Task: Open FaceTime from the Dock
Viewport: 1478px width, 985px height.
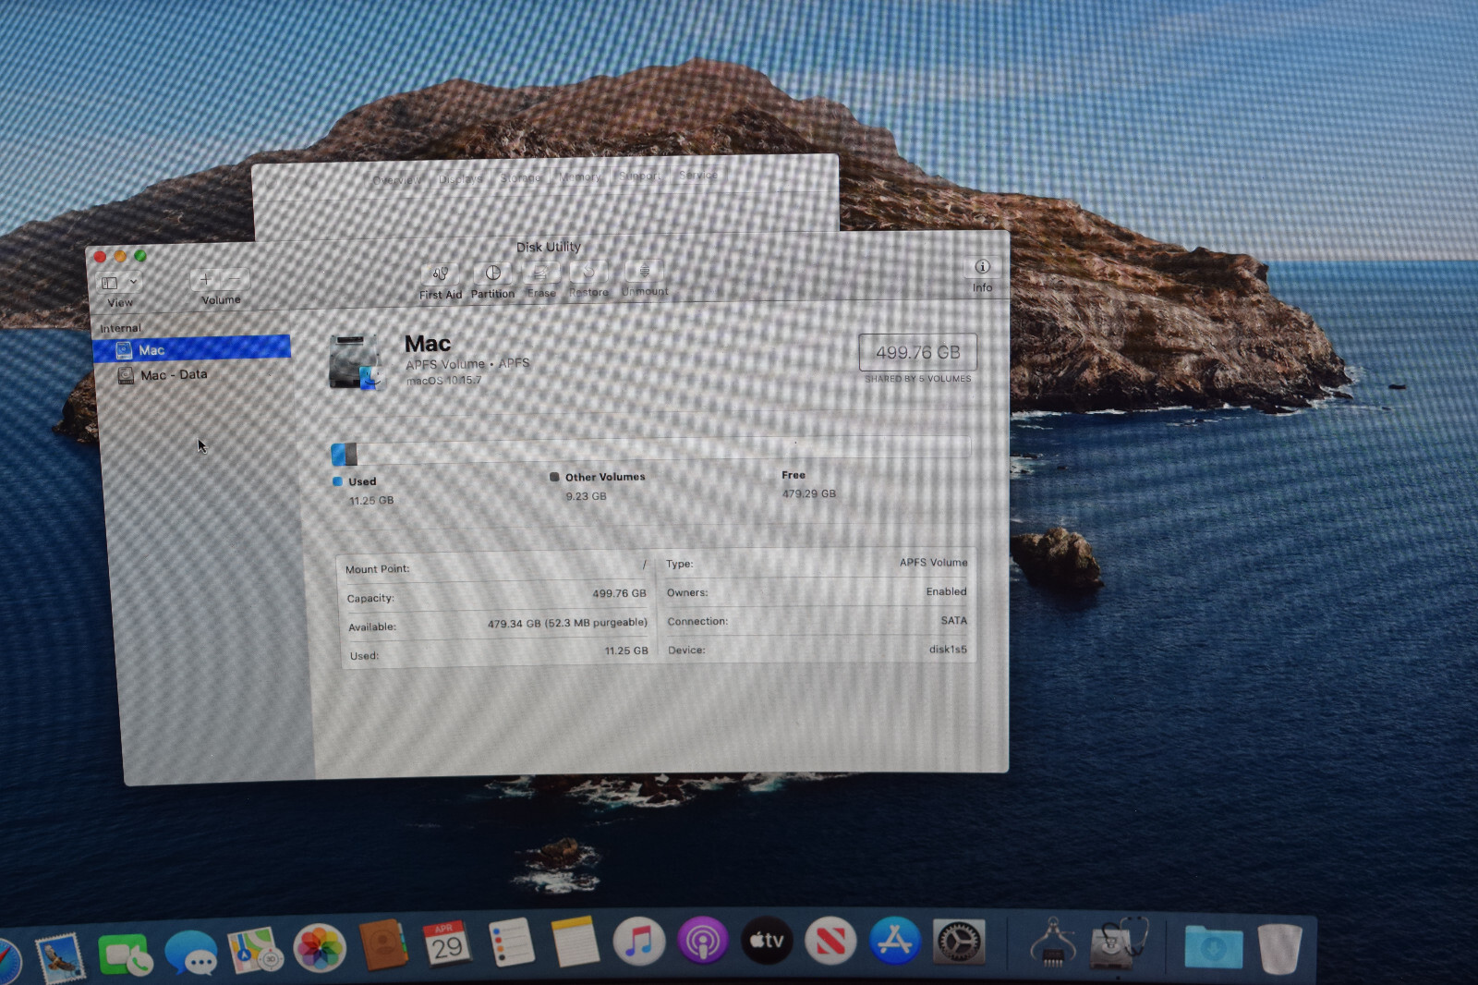Action: pyautogui.click(x=125, y=955)
